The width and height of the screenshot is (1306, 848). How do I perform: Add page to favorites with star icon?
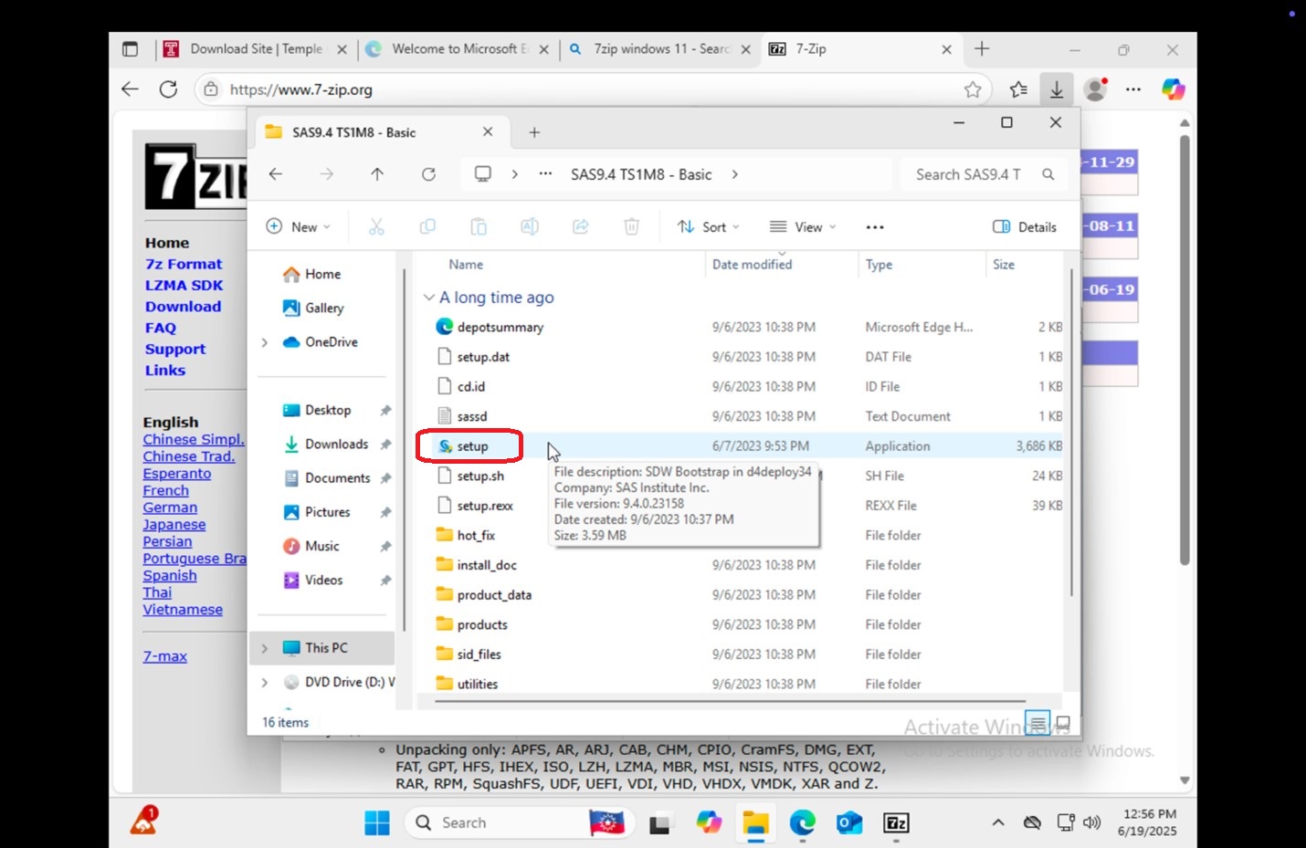[973, 89]
